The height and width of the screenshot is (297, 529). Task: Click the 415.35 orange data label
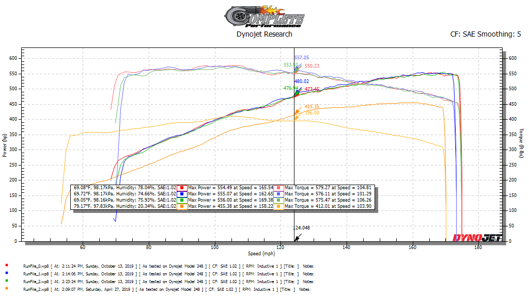coord(312,106)
